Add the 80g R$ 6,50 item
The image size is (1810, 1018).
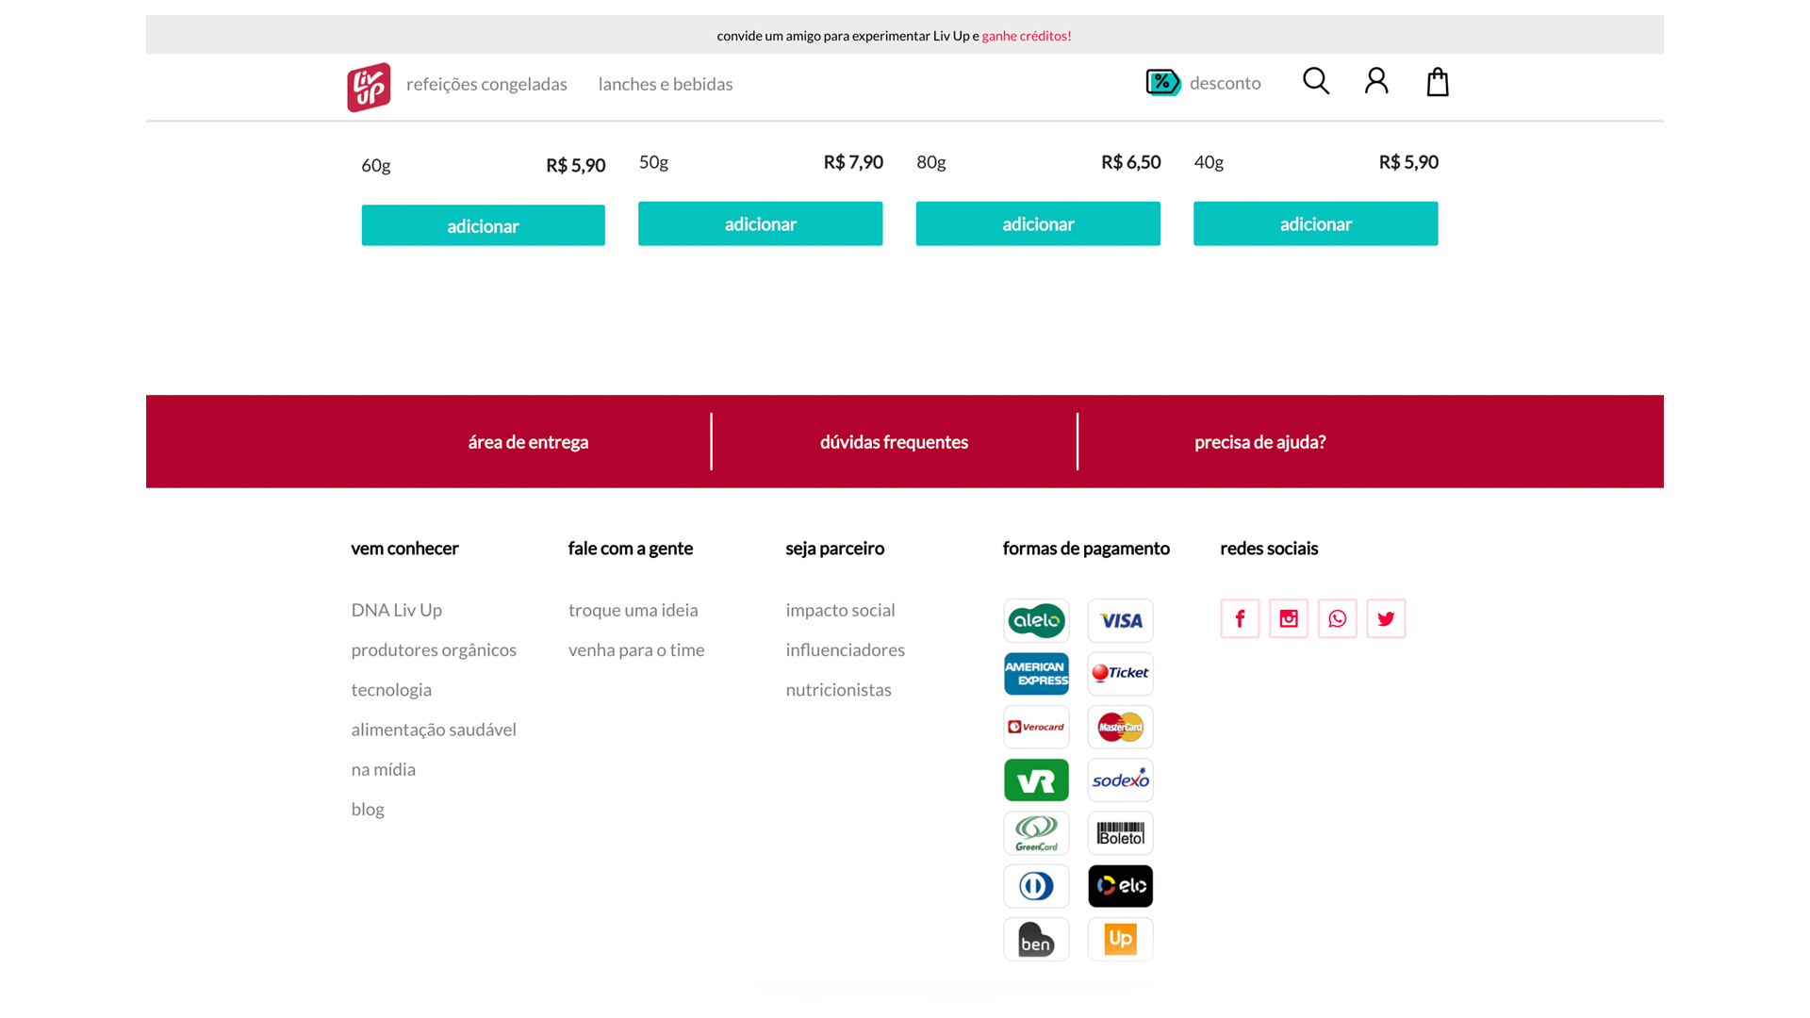[x=1038, y=223]
